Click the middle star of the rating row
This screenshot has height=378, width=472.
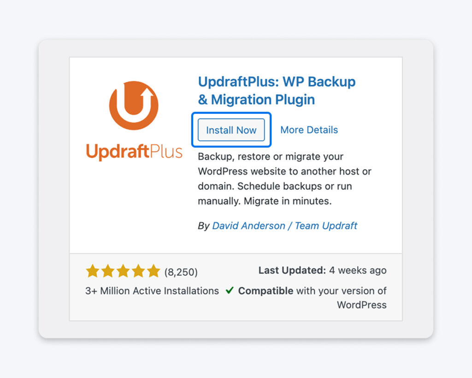pyautogui.click(x=122, y=271)
